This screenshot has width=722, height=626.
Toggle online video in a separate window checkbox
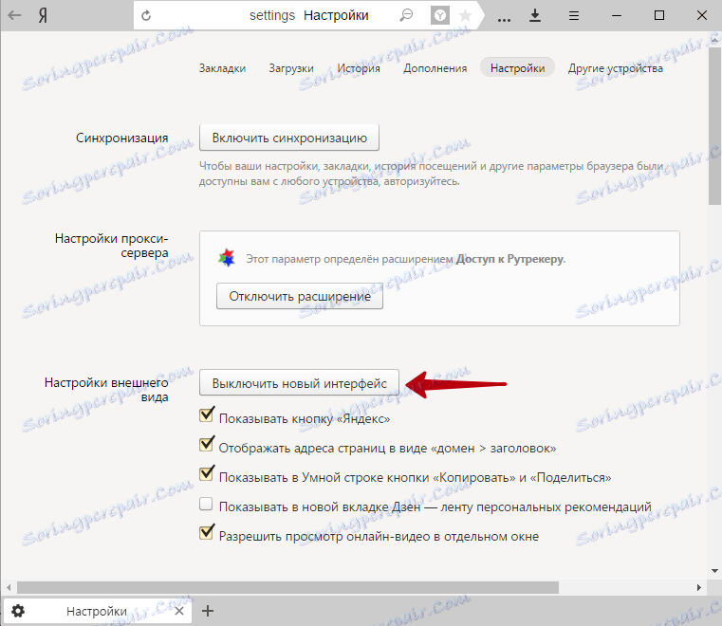point(206,533)
